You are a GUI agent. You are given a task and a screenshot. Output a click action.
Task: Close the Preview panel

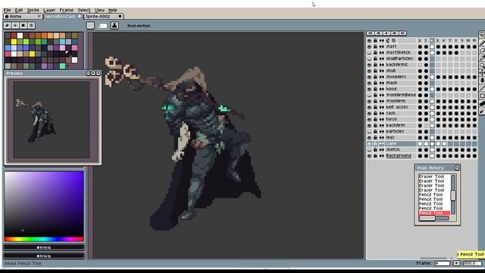coord(99,74)
